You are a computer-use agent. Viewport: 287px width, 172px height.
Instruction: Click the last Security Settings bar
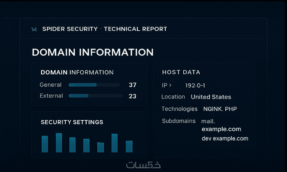pyautogui.click(x=129, y=146)
